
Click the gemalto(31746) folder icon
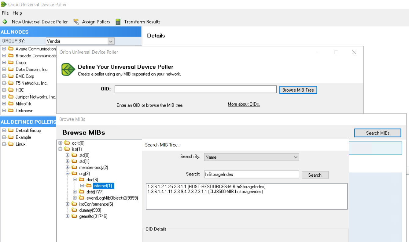tap(74, 216)
